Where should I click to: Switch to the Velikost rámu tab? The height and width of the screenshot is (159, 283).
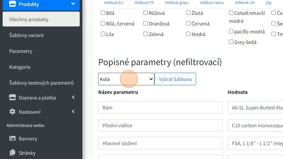212,3
